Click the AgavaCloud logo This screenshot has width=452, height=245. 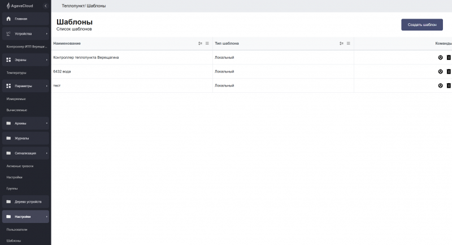20,6
